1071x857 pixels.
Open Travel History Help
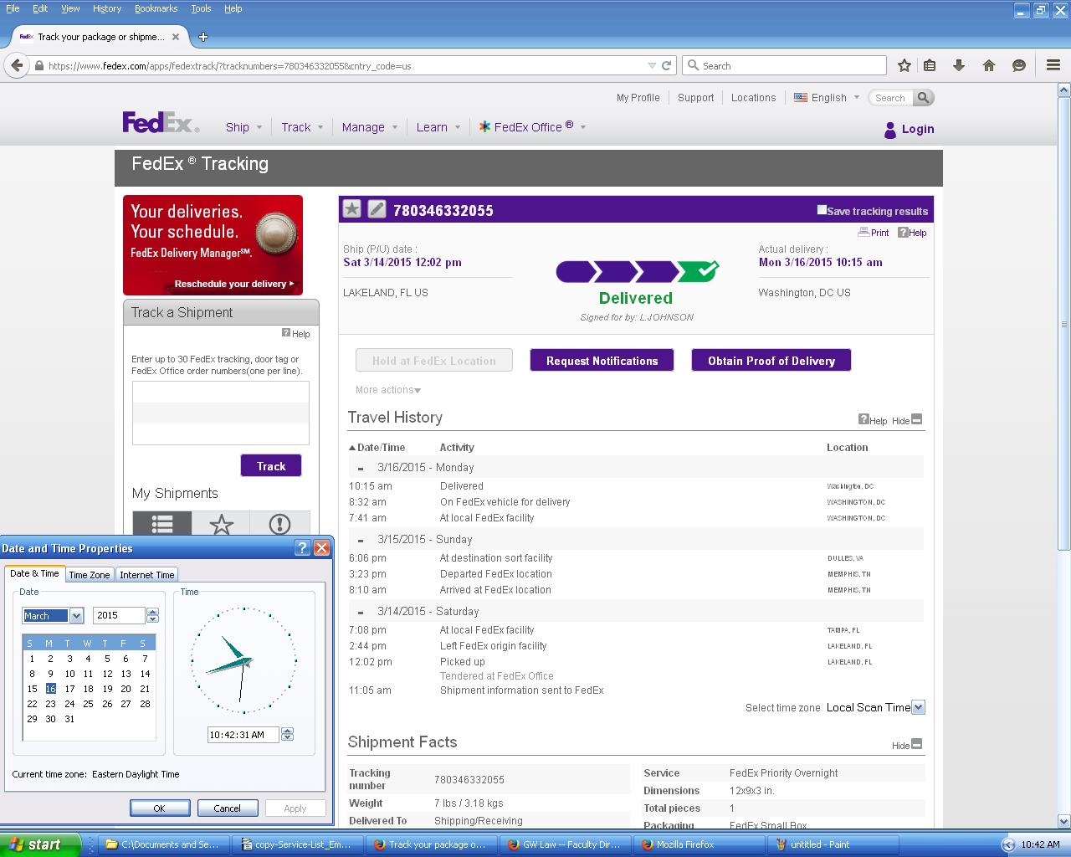click(873, 420)
